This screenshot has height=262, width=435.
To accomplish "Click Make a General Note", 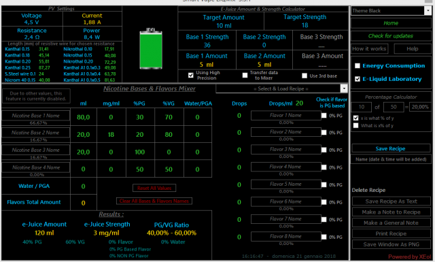I will (x=391, y=223).
